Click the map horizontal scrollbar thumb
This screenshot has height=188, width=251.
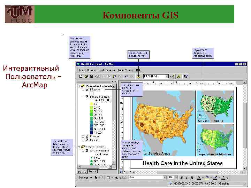point(187,172)
